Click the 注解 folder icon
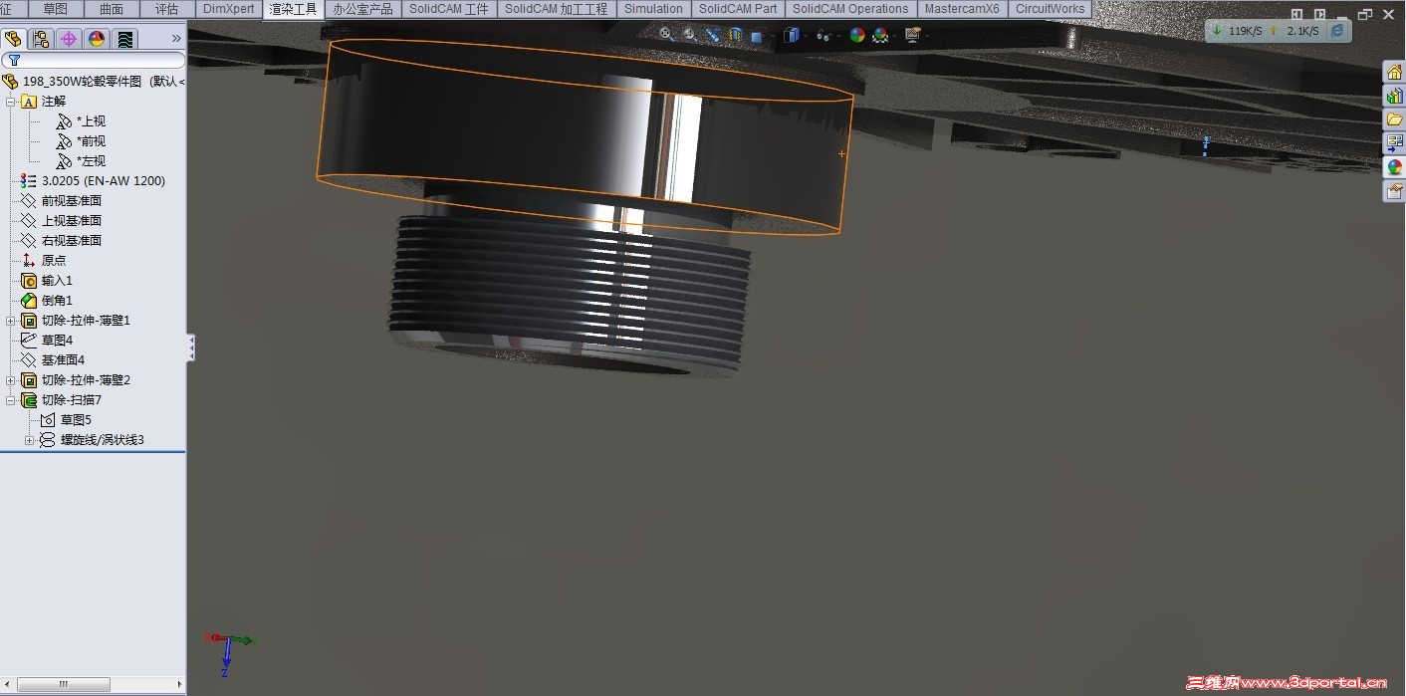1406x696 pixels. pos(29,102)
